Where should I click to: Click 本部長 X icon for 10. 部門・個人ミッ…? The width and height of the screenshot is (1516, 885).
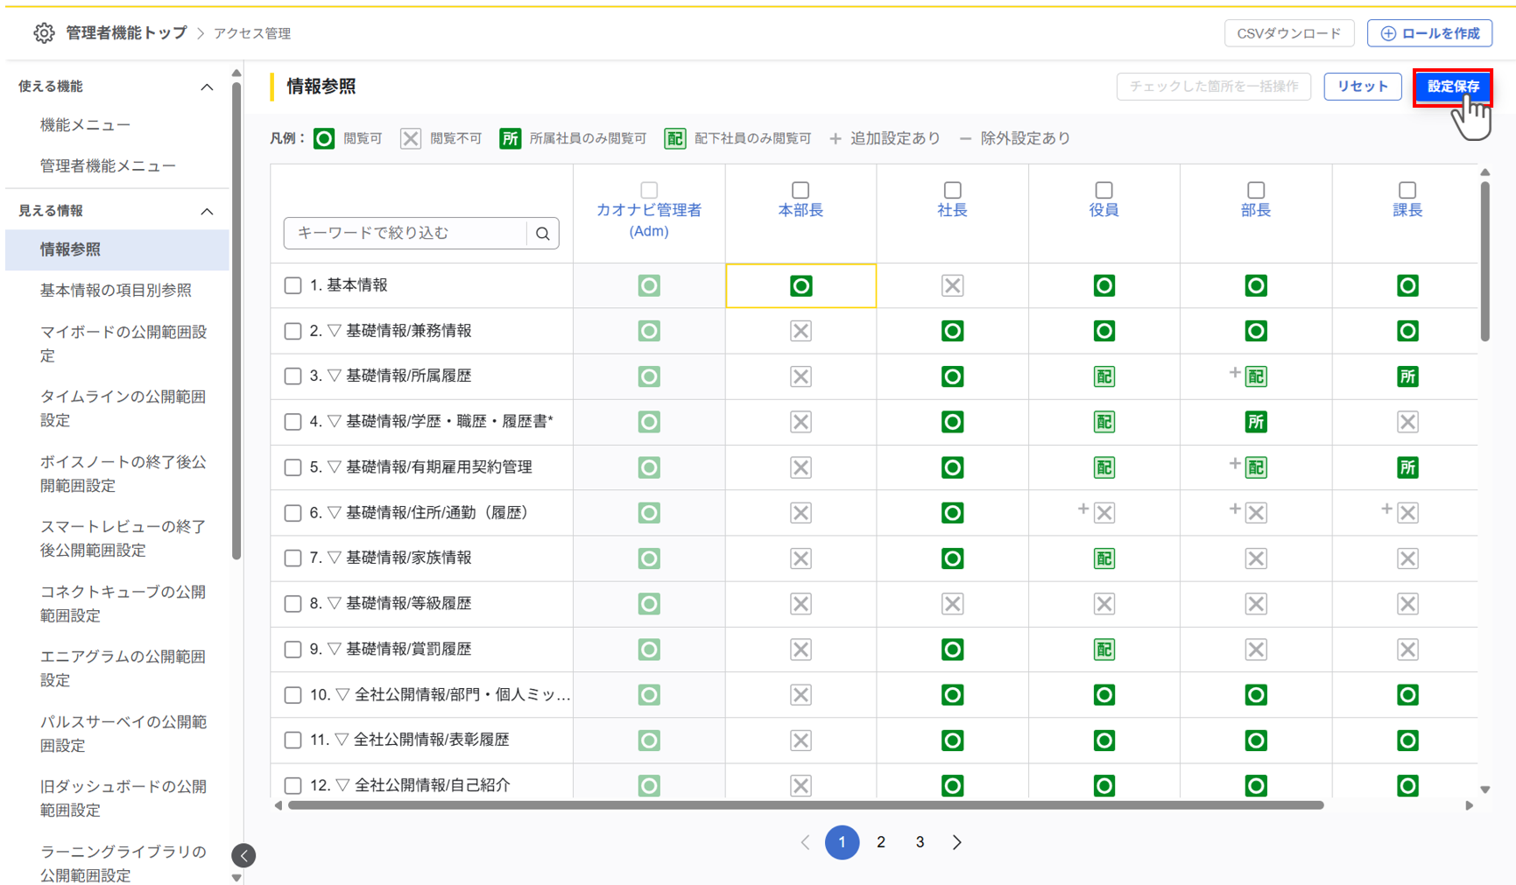[800, 695]
